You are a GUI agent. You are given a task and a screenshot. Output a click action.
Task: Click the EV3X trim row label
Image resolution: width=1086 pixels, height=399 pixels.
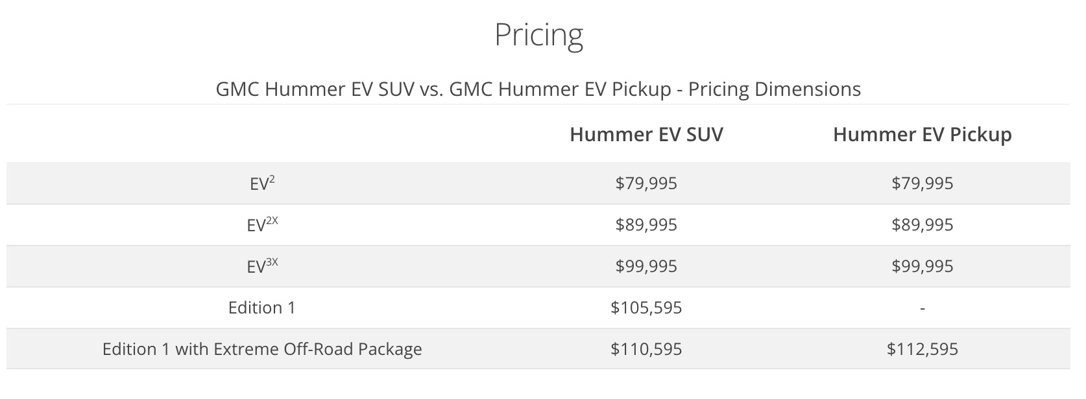point(262,266)
